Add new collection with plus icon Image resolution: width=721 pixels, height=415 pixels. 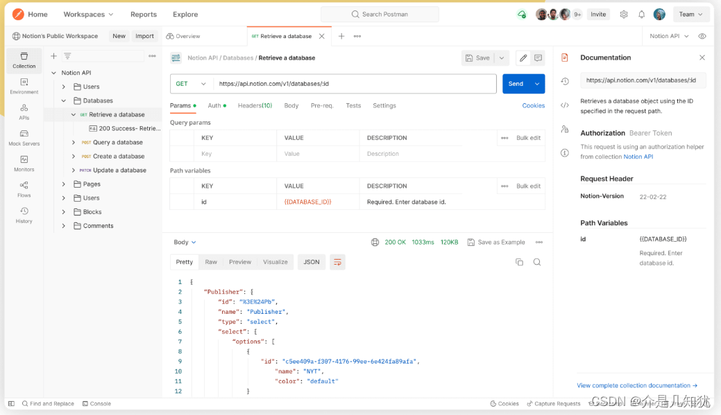pyautogui.click(x=53, y=56)
